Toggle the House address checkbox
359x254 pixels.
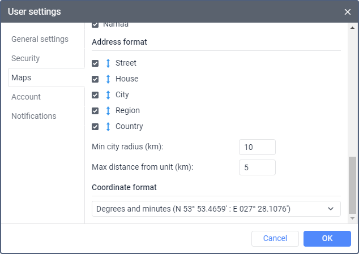[x=95, y=79]
